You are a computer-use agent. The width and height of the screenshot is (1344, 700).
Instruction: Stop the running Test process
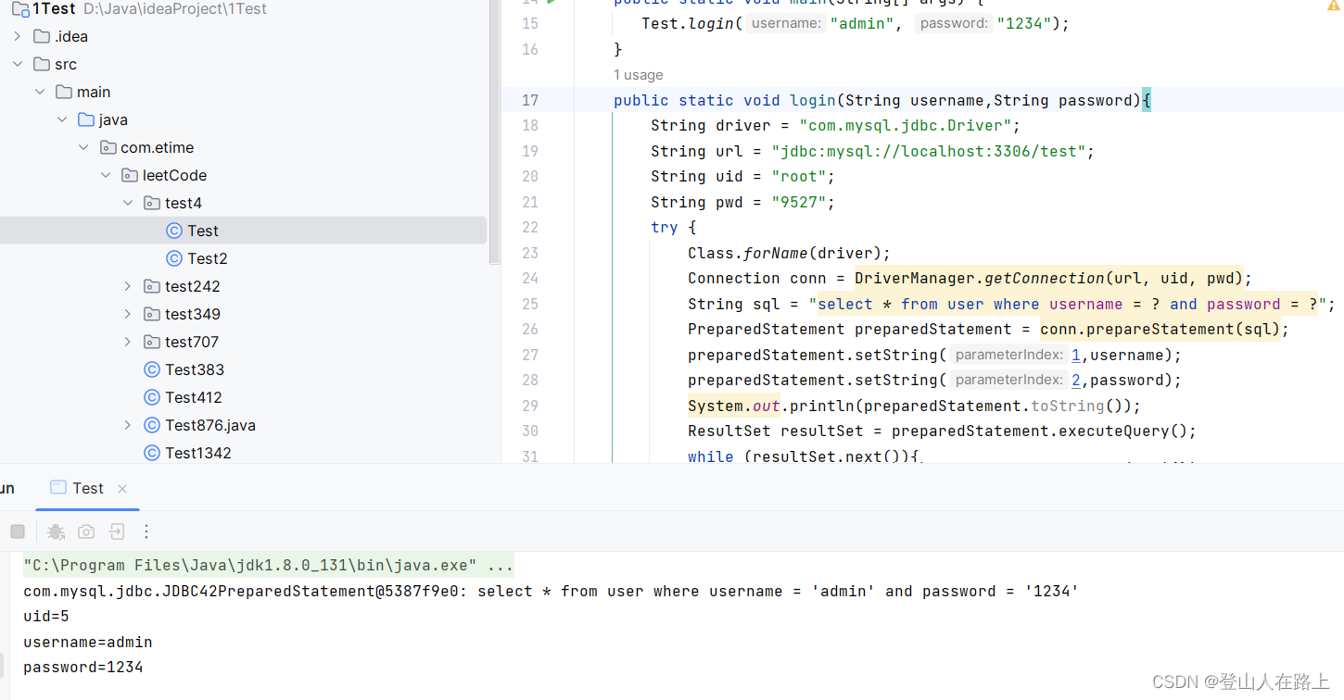click(18, 531)
